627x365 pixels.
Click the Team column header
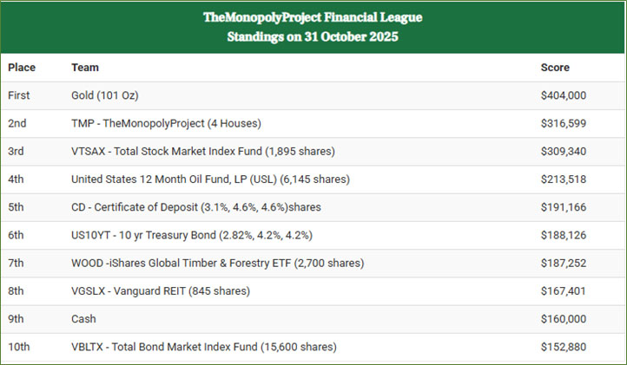point(85,67)
